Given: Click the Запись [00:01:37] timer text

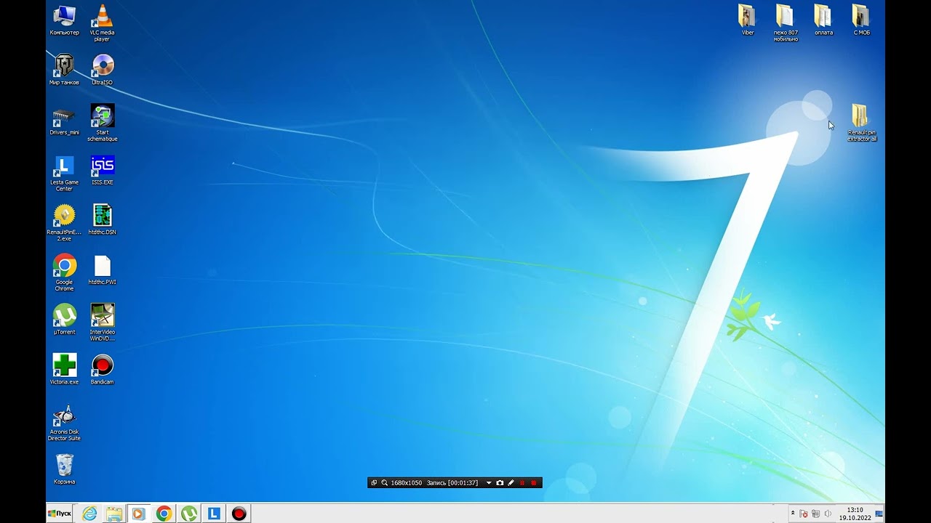Looking at the screenshot, I should tap(452, 483).
